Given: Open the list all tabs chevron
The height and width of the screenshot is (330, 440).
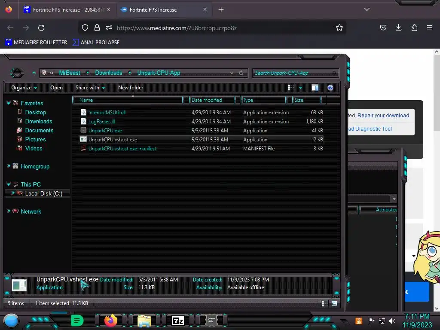Looking at the screenshot, I should [367, 9].
